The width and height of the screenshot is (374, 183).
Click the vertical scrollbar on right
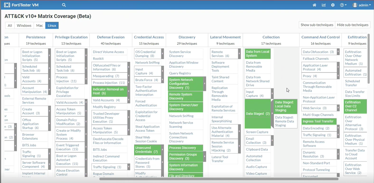tap(369, 58)
